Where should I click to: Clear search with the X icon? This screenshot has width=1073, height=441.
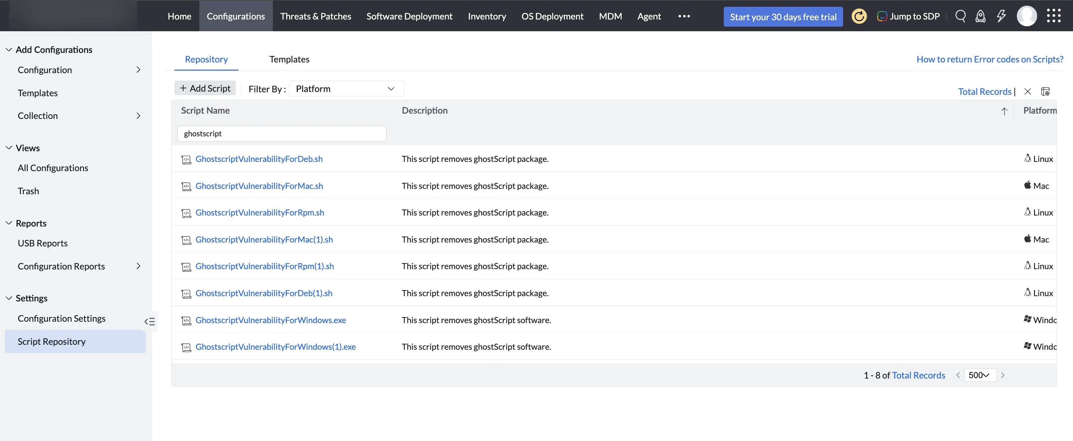pyautogui.click(x=1027, y=92)
